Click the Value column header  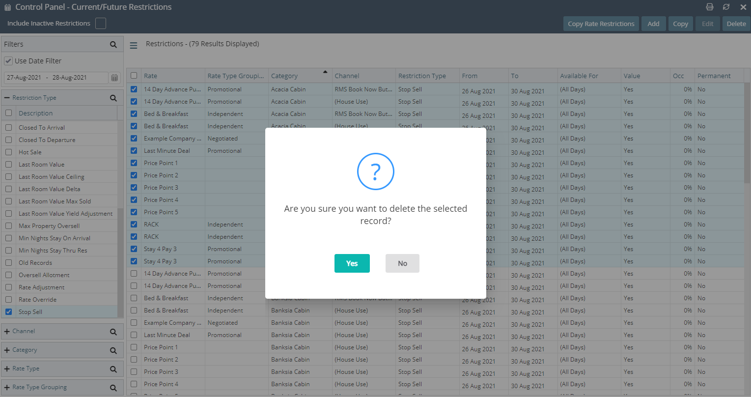646,76
